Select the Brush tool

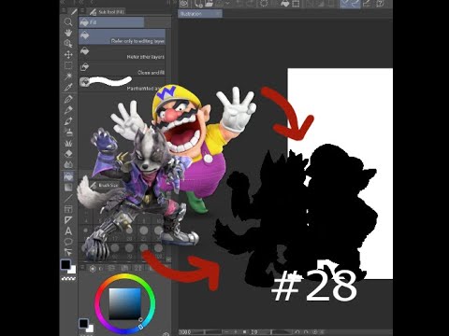[68, 121]
